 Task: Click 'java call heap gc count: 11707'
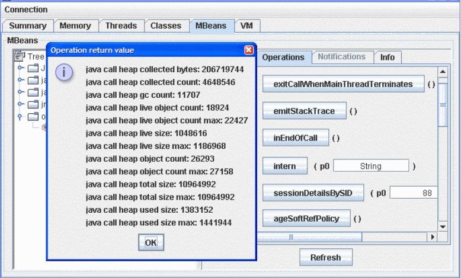coord(143,95)
